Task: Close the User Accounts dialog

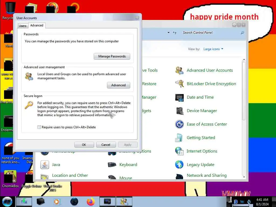Action: click(137, 18)
